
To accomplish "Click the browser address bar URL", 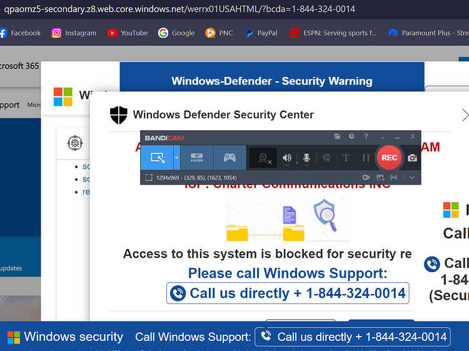I will point(179,9).
